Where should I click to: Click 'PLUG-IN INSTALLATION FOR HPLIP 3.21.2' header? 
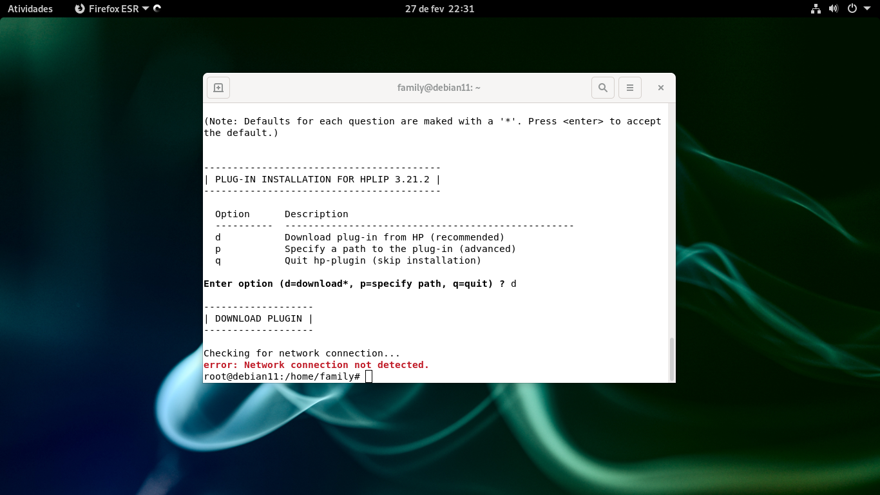(322, 179)
